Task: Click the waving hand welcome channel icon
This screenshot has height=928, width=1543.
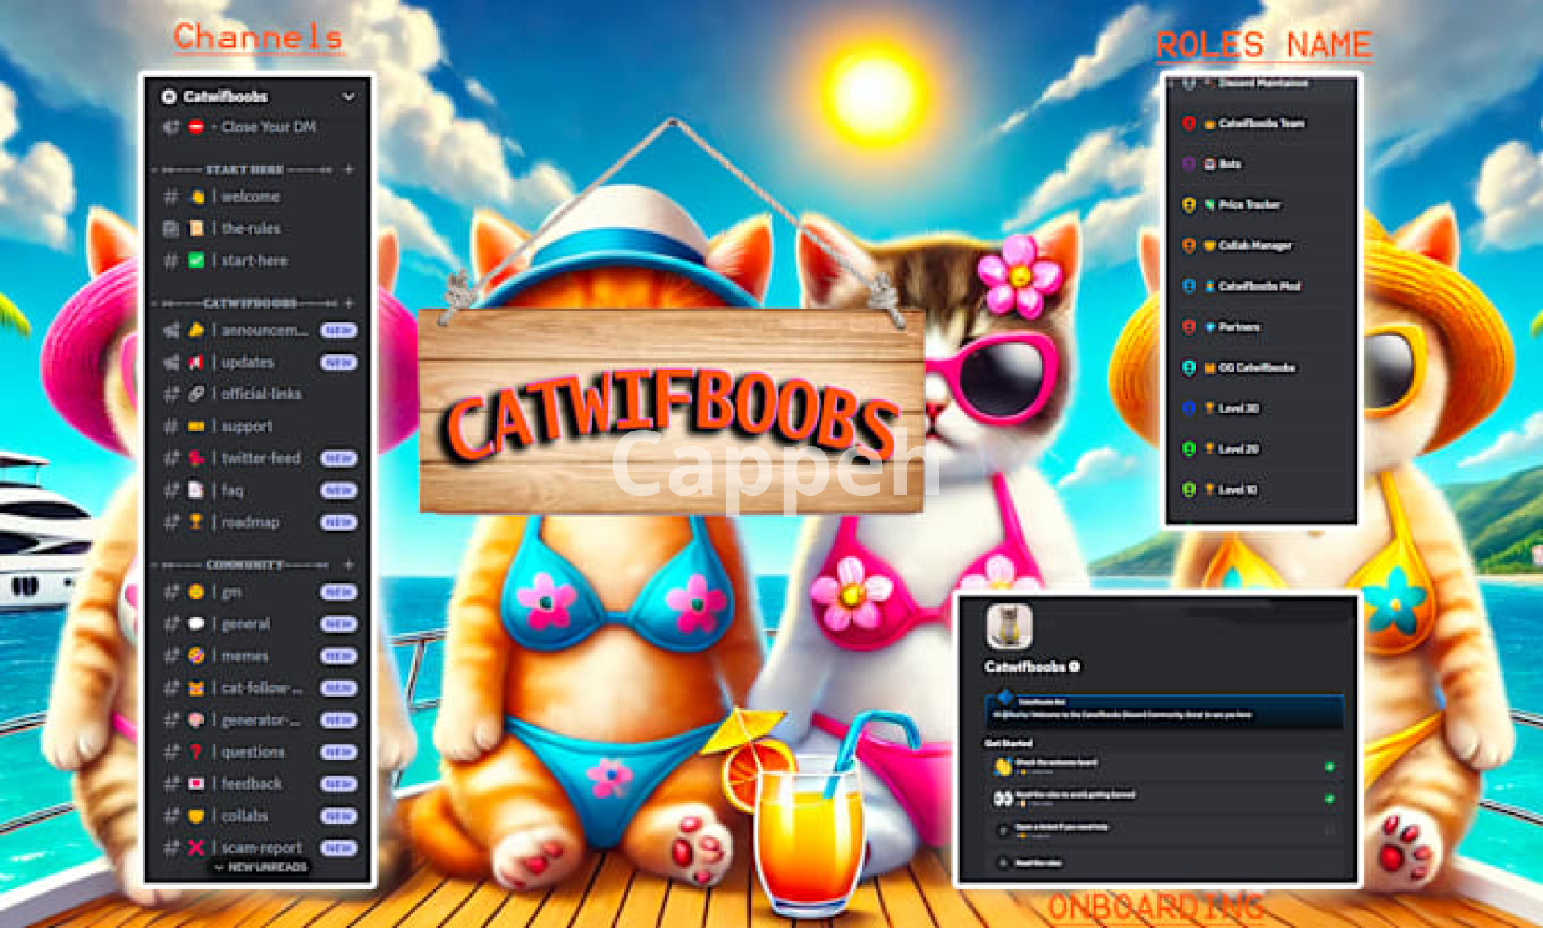Action: (196, 196)
